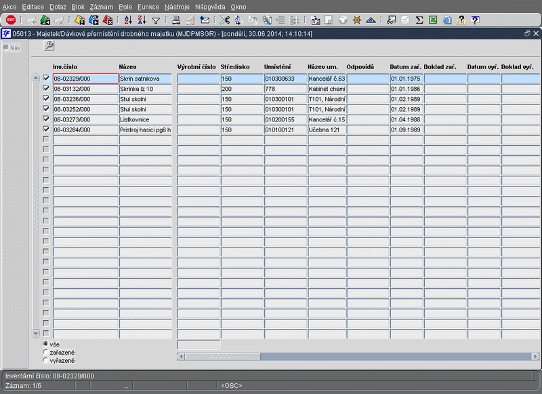Viewport: 542px width, 394px height.
Task: Open the Okno menu
Action: coord(238,7)
